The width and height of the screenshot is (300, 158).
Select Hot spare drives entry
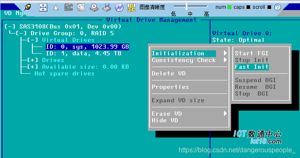tap(64, 74)
